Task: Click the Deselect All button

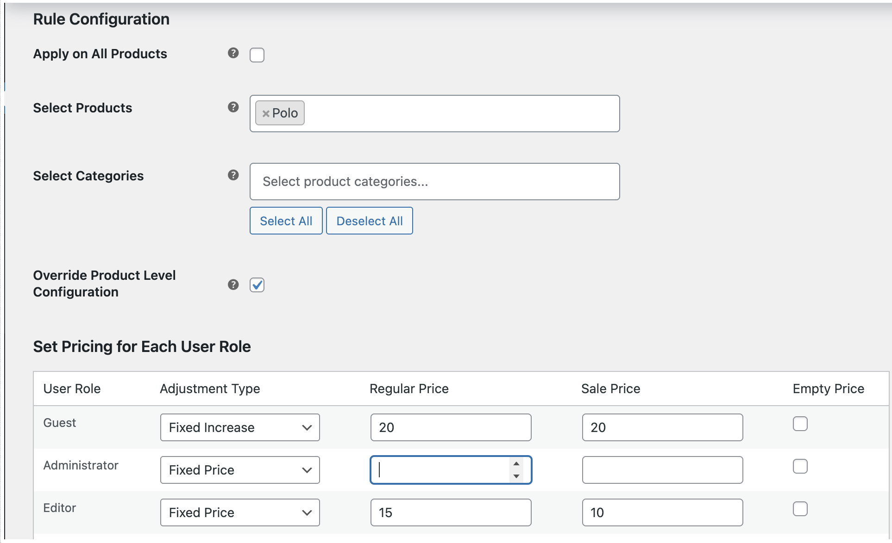Action: click(x=369, y=221)
